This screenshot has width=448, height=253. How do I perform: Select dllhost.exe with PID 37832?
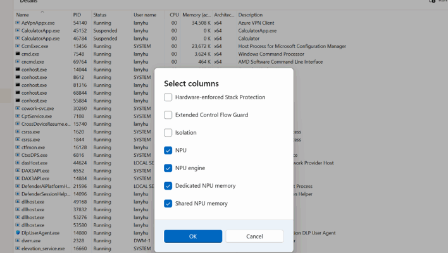pyautogui.click(x=33, y=209)
